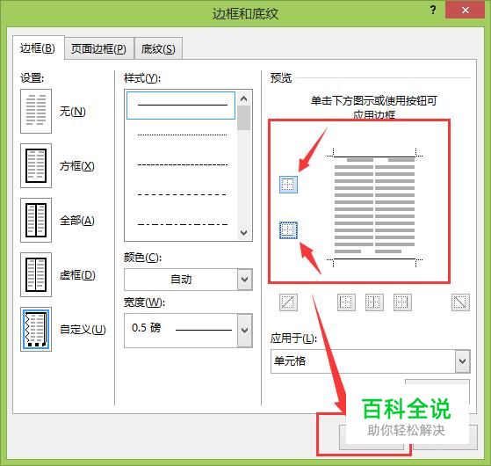Switch to the 页面边框(P) tab

tap(99, 49)
